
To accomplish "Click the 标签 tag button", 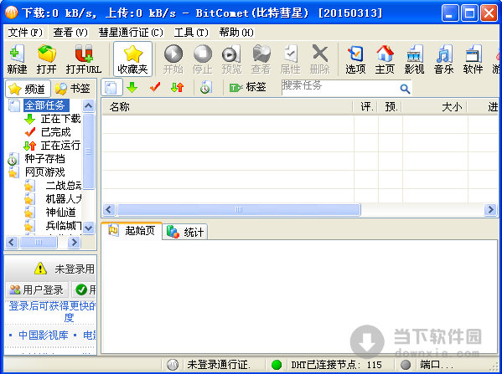I will 247,87.
